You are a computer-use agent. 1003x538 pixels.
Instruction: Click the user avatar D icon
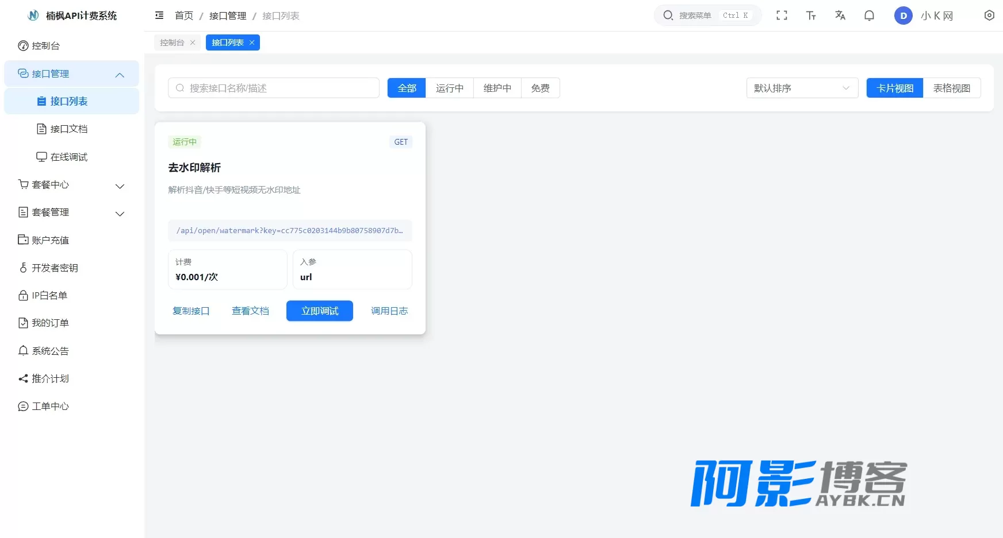pos(904,16)
